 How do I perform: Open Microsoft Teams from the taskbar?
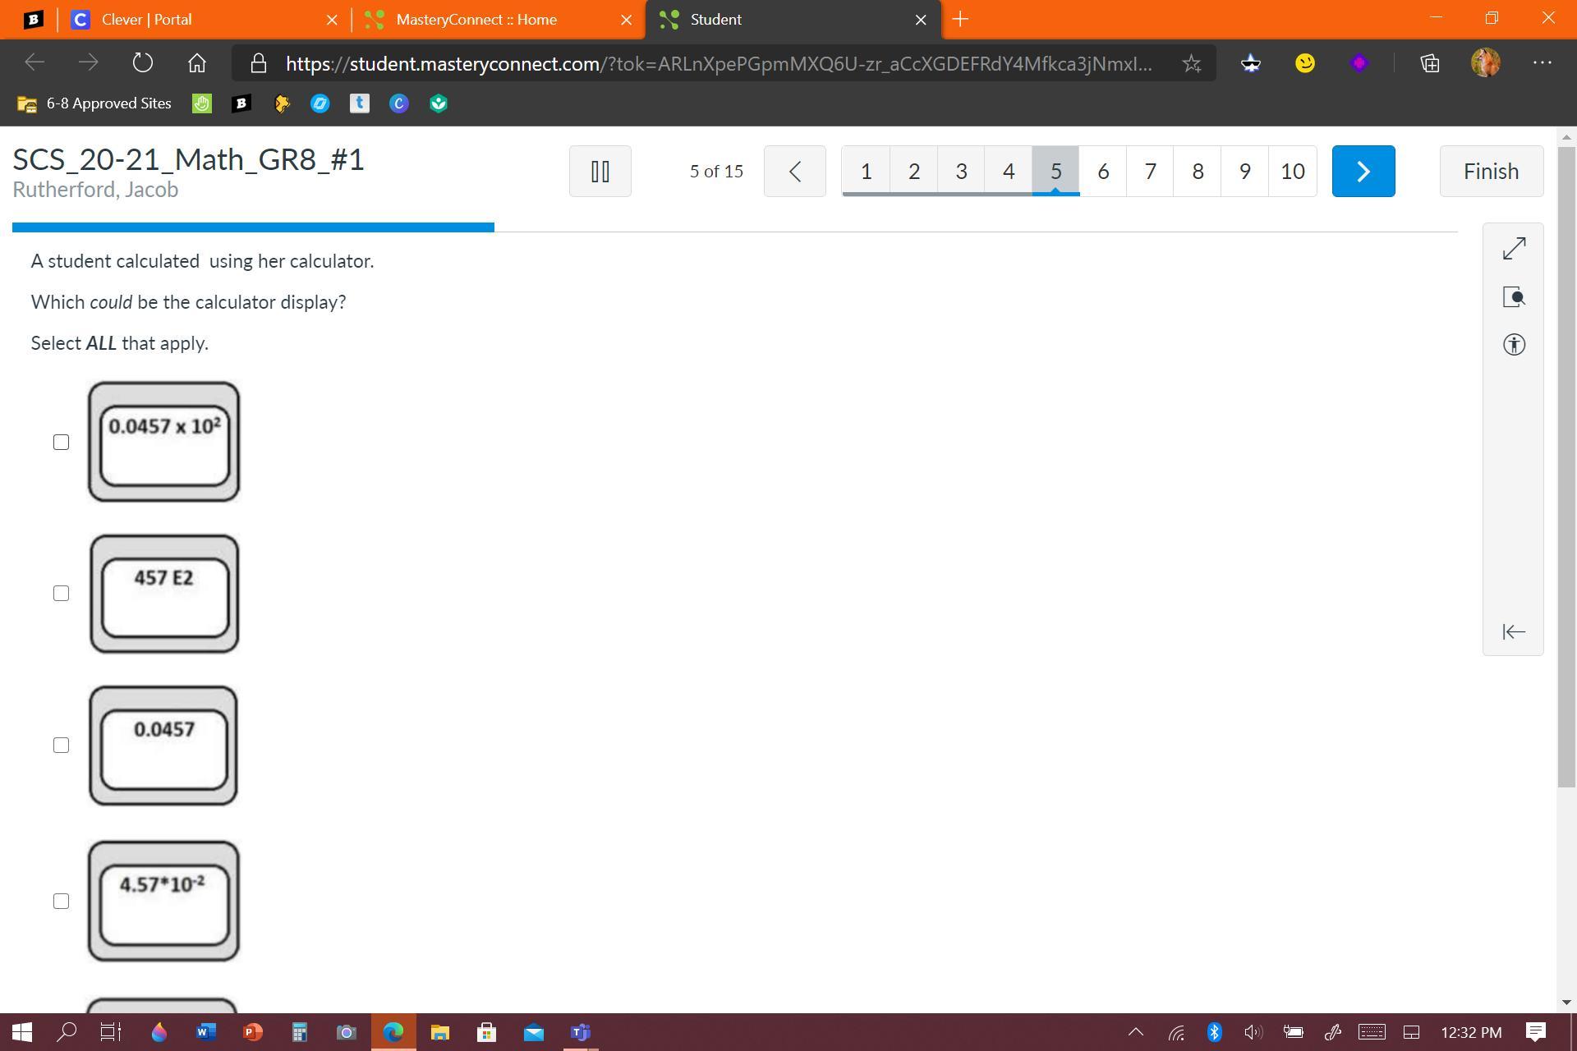[581, 1032]
